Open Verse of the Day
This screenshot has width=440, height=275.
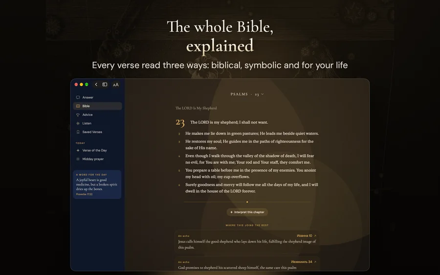click(97, 151)
